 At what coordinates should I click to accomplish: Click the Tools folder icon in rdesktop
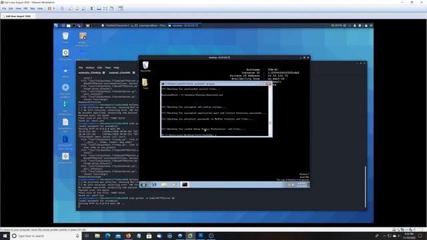pyautogui.click(x=145, y=83)
